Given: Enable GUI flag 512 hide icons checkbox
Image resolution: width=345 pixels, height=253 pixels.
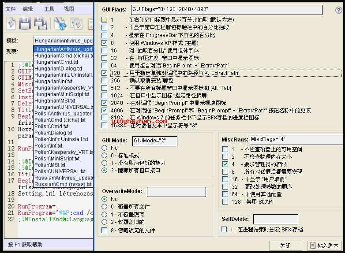Looking at the screenshot, I should 104,88.
